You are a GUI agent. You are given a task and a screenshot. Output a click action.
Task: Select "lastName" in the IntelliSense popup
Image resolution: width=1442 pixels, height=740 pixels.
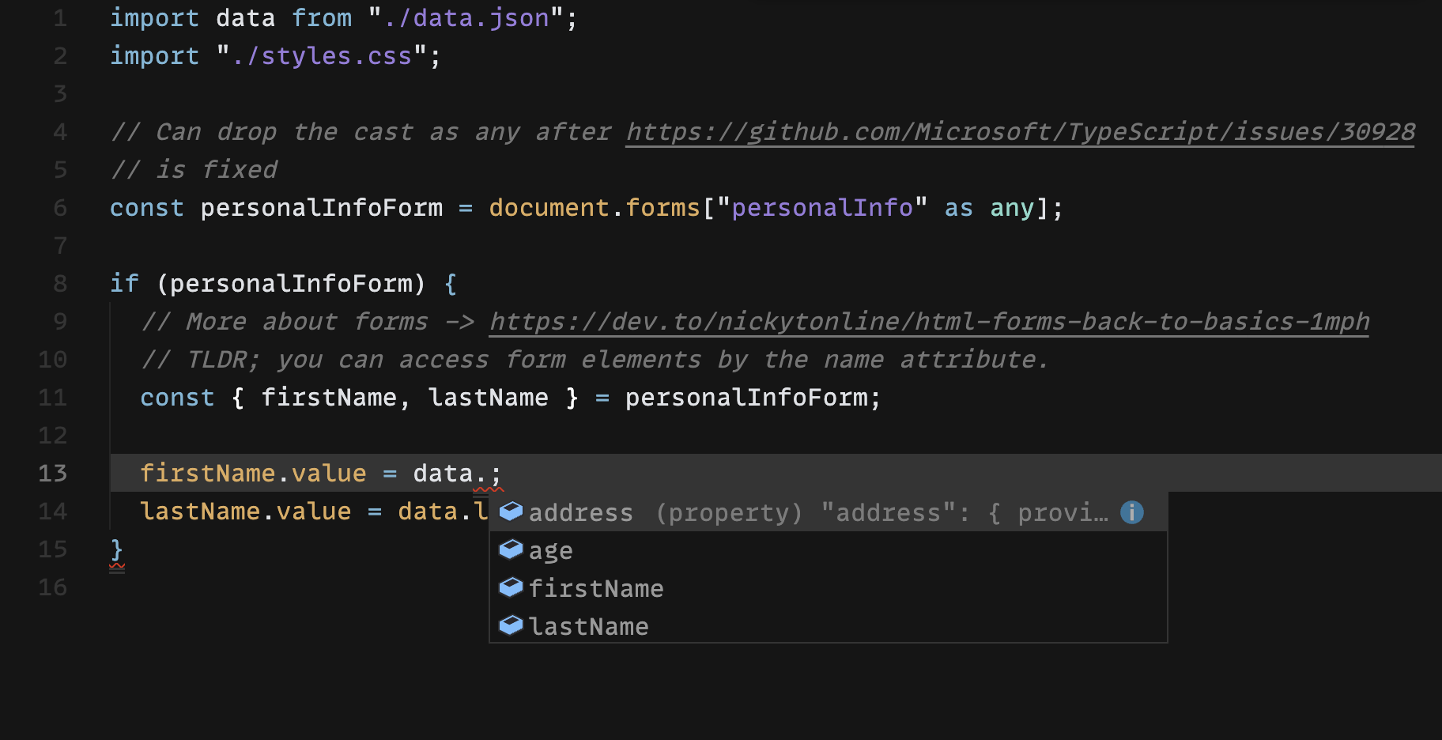pyautogui.click(x=590, y=625)
